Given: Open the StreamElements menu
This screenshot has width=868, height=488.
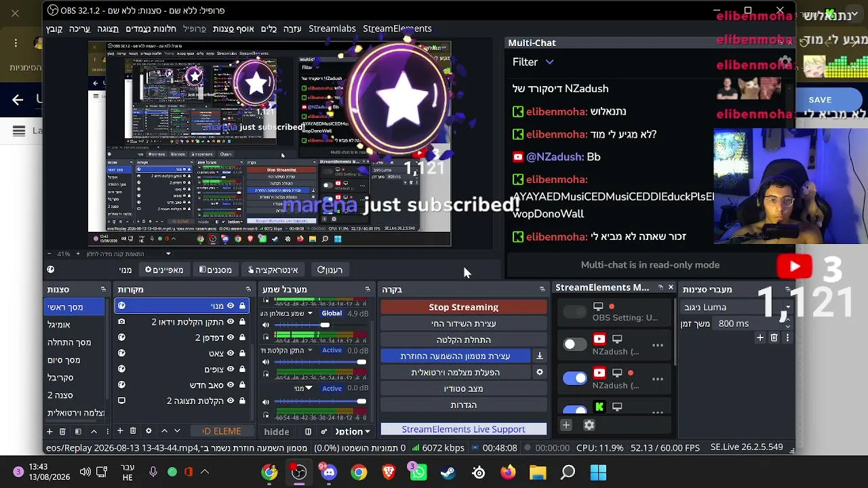Looking at the screenshot, I should point(397,28).
